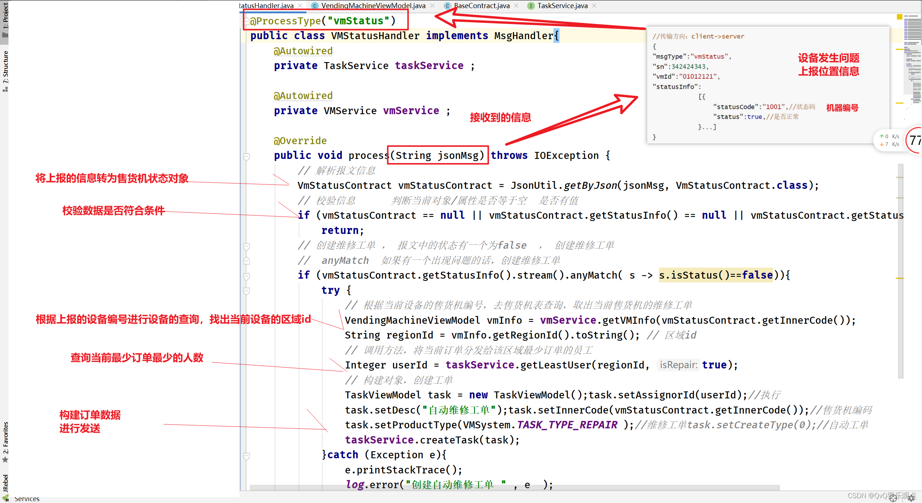This screenshot has height=503, width=922.
Task: Click the BaseContract class file icon
Action: (x=448, y=6)
